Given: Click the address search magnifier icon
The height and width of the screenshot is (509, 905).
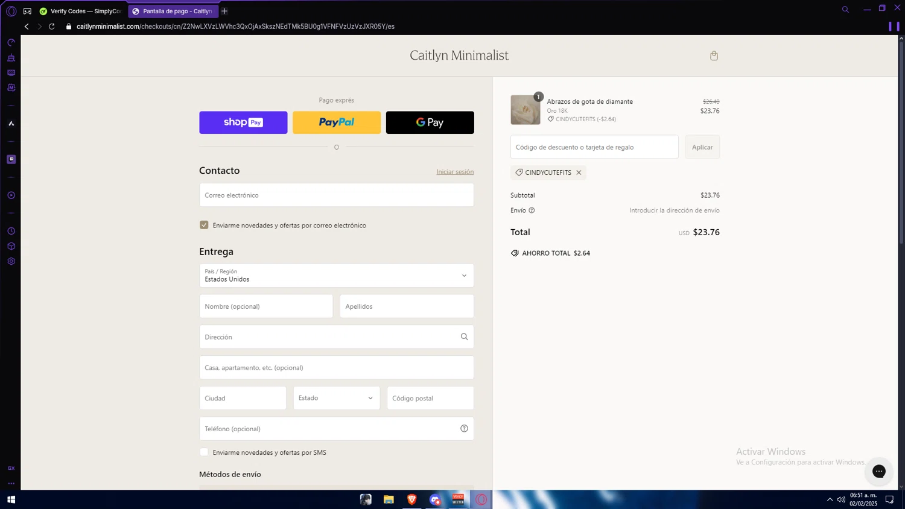Looking at the screenshot, I should 464,337.
